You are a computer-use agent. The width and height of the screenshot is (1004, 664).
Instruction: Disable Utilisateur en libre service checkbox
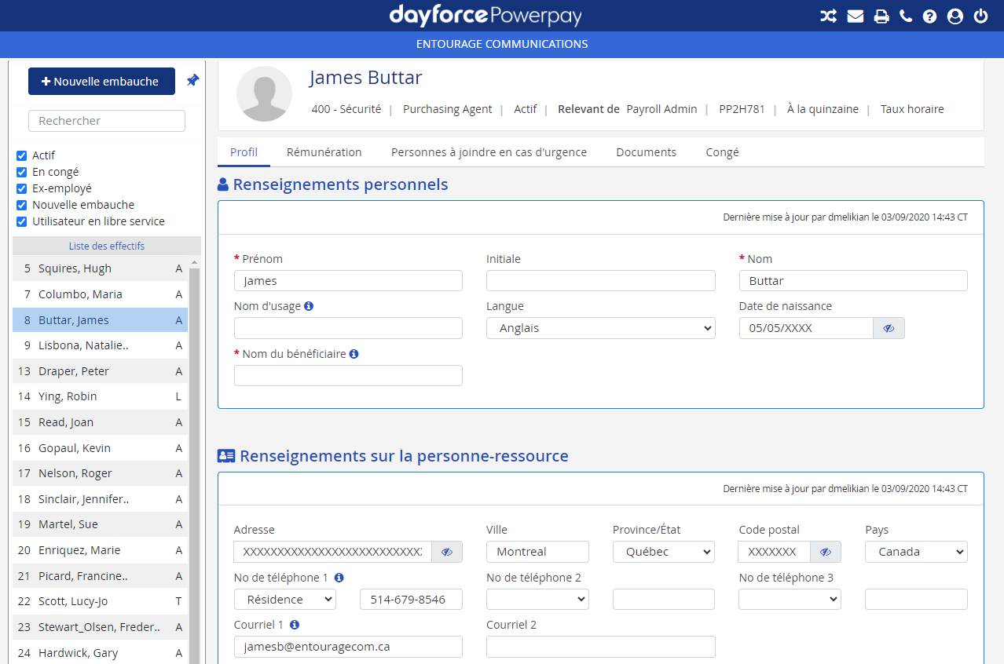[22, 221]
